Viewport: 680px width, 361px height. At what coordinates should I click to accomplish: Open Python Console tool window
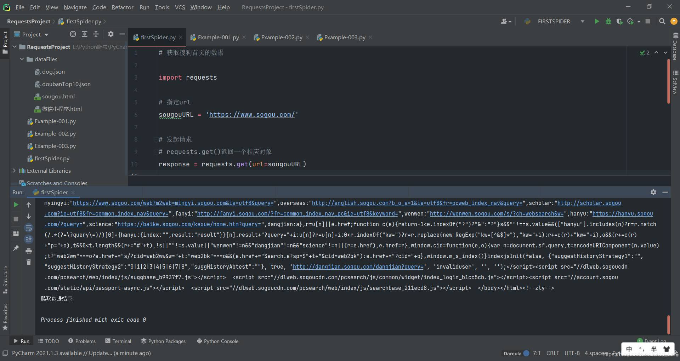point(217,341)
